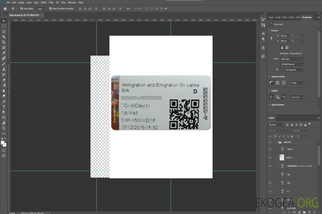Uncheck the Auto-Select checkbox
The height and width of the screenshot is (214, 322).
point(21,9)
